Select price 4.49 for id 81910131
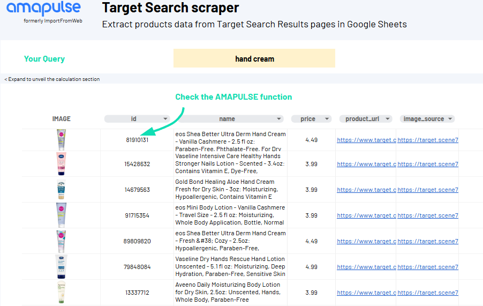The image size is (483, 306). 312,140
